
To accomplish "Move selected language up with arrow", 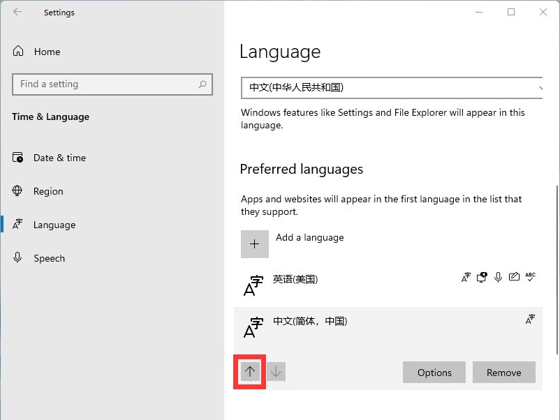I will point(250,372).
